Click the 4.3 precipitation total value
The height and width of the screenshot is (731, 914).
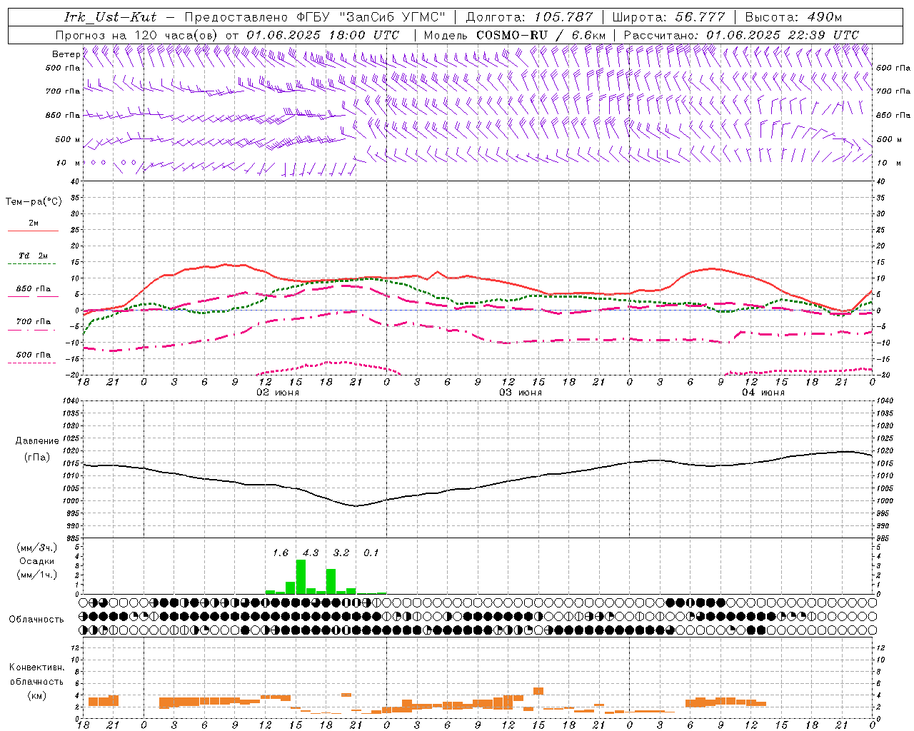coord(311,553)
